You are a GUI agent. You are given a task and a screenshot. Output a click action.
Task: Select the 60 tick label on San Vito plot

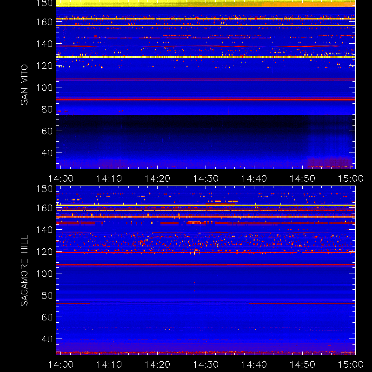(x=47, y=131)
